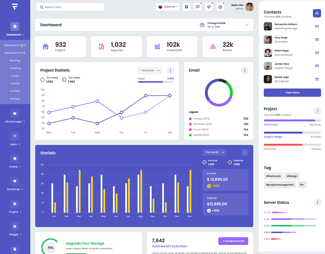325x254 pixels.
Task: Toggle the Income legend radio in Statistic
Action: pos(204,162)
